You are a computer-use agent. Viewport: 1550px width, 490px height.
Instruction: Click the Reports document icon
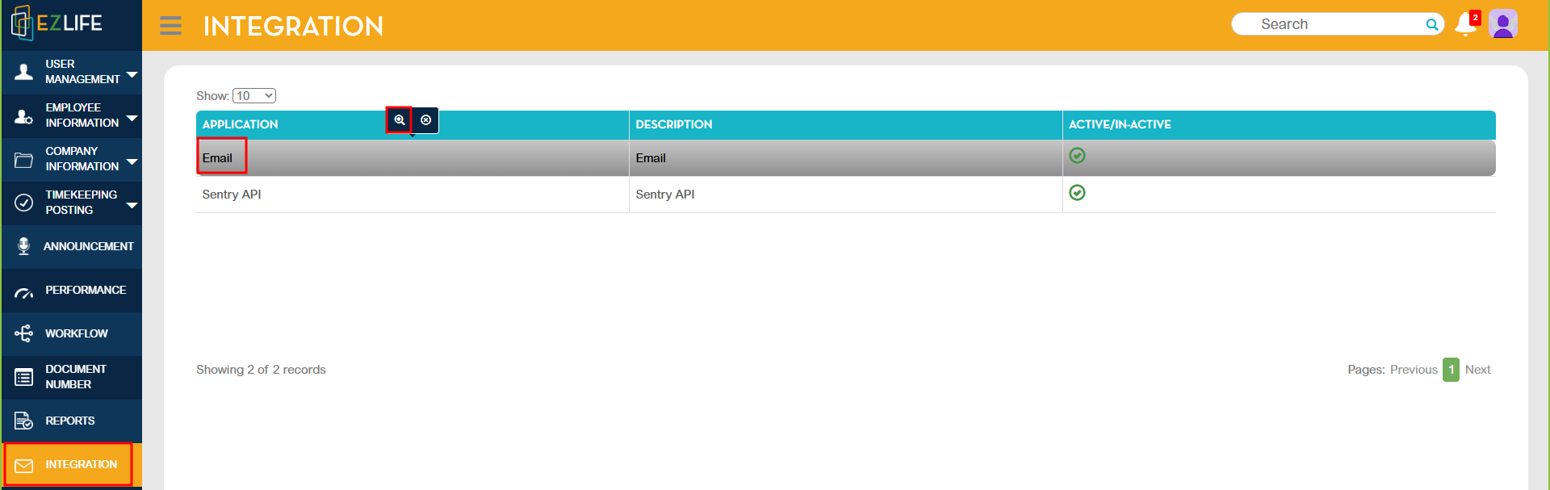coord(24,421)
